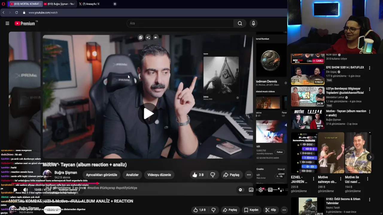Enter fullscreen mode in player
The width and height of the screenshot is (383, 215).
[280, 190]
